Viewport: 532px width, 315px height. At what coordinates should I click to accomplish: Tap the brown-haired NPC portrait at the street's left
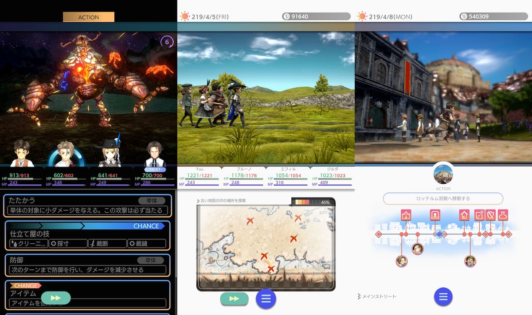(x=402, y=261)
